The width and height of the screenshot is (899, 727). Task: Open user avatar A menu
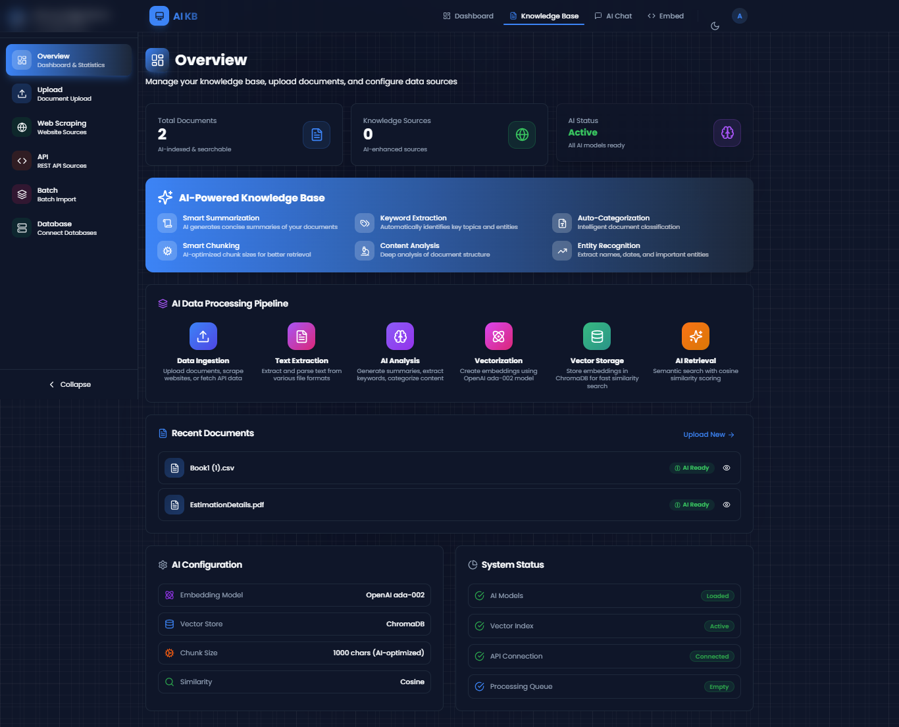740,16
